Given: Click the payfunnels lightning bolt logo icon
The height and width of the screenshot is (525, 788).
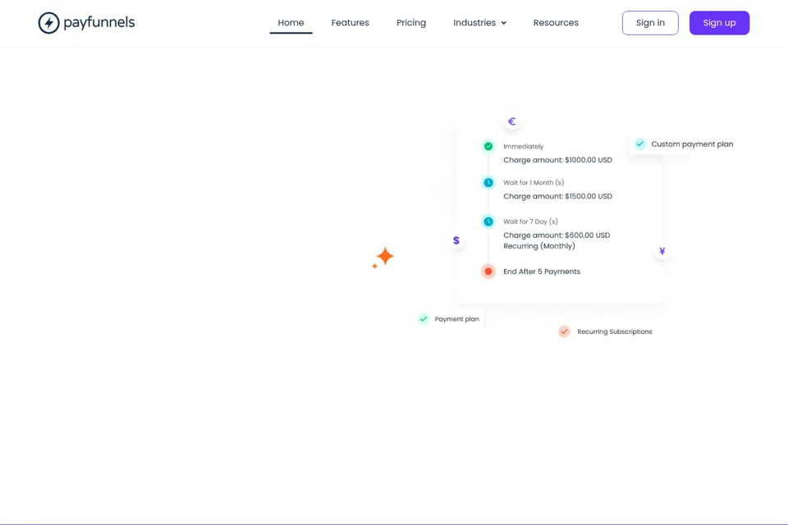Looking at the screenshot, I should coord(48,23).
